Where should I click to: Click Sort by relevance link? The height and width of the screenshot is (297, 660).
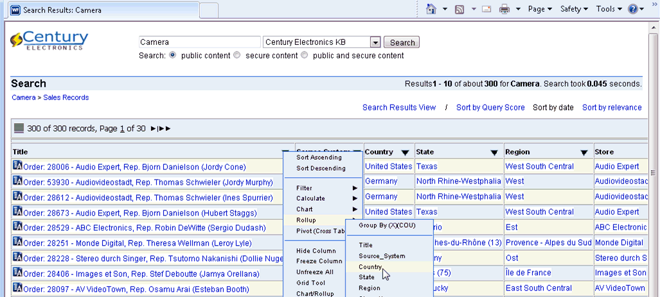[x=612, y=108]
